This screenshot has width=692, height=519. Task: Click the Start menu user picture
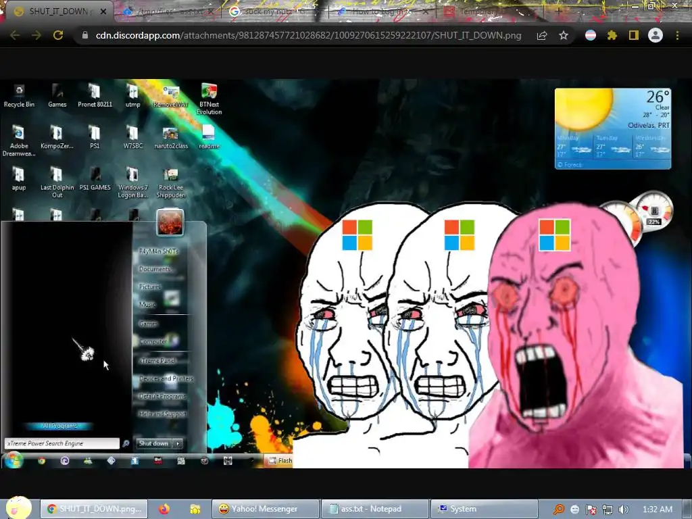click(x=170, y=222)
